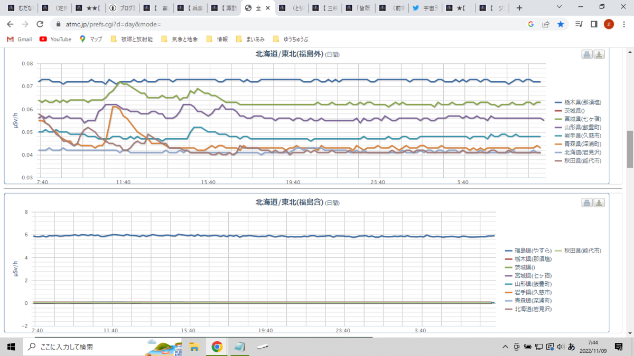The image size is (634, 356).
Task: Open the Chrome profile menu
Action: point(609,24)
